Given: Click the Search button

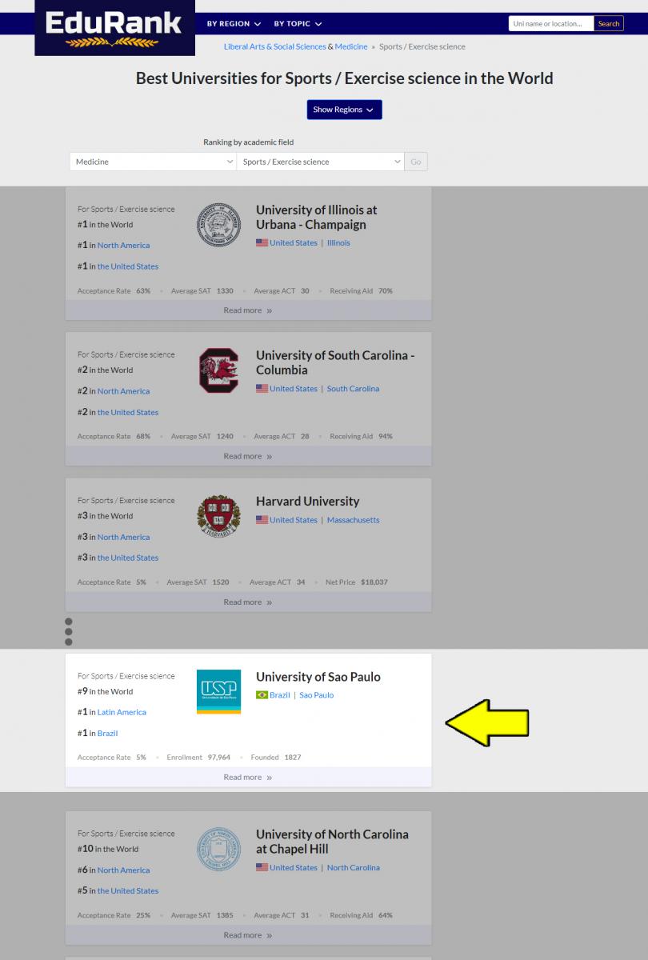Looking at the screenshot, I should tap(609, 24).
